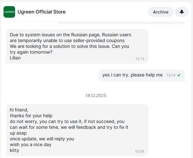Click the 13:14 timestamp on sent message
This screenshot has width=193, height=158.
click(x=171, y=75)
